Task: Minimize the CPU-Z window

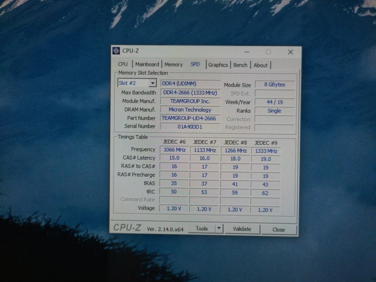Action: tap(247, 52)
